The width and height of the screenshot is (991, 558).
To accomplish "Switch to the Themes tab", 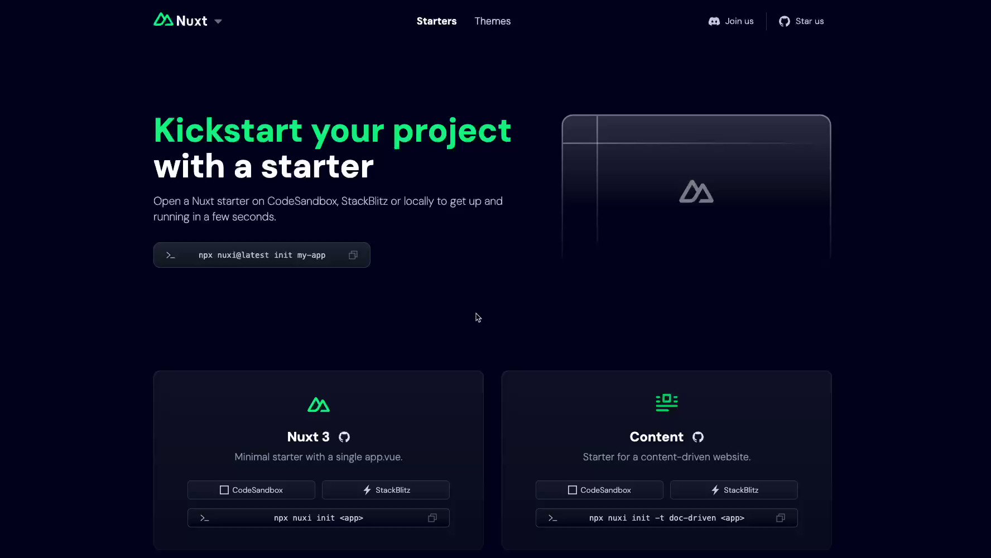I will point(493,21).
